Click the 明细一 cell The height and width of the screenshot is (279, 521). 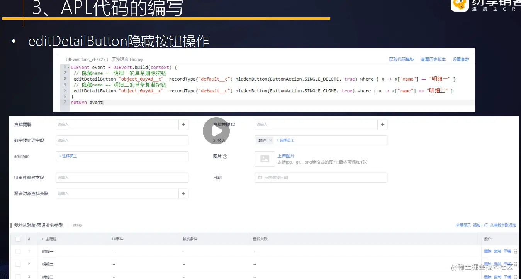pos(48,251)
